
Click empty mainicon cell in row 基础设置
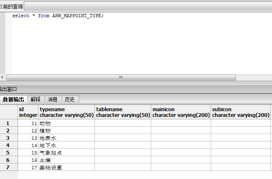pyautogui.click(x=181, y=167)
